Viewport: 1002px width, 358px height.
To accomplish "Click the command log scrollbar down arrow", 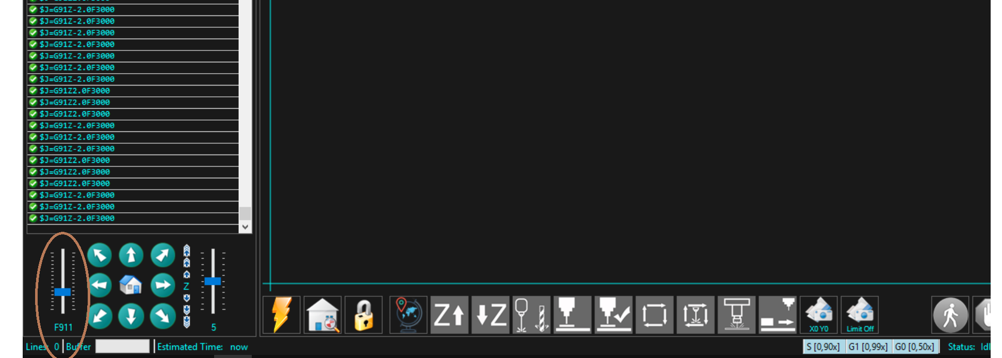I will (245, 227).
